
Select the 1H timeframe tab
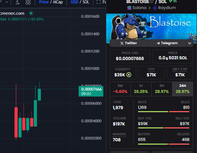[x=141, y=89]
